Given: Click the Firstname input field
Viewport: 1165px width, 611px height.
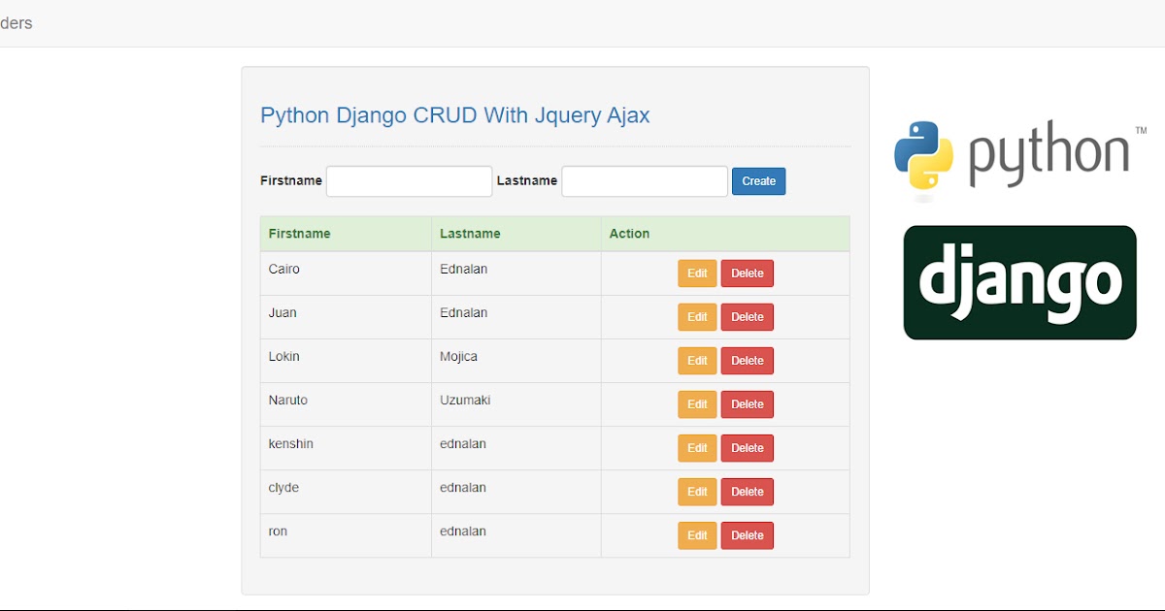Looking at the screenshot, I should click(x=408, y=180).
